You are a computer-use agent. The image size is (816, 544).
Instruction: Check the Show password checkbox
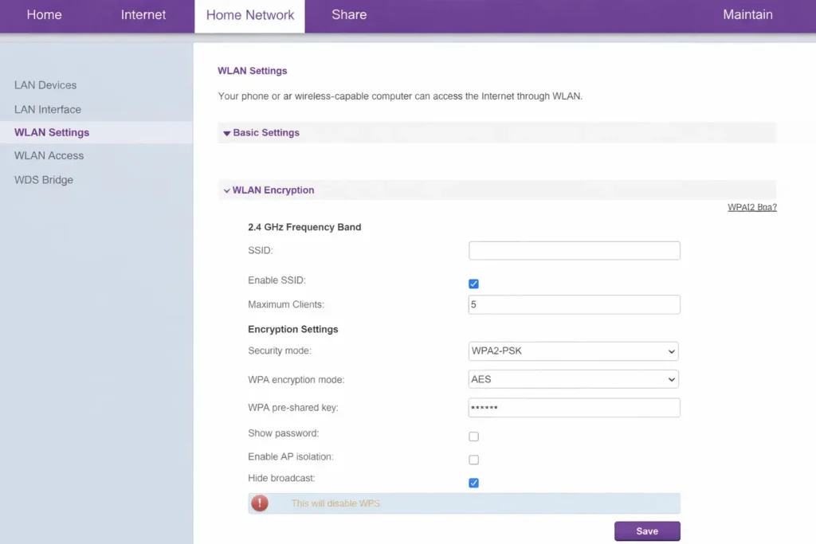(x=473, y=436)
